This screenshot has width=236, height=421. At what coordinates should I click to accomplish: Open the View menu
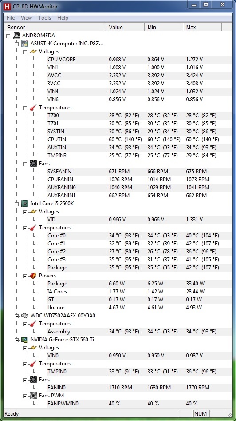tap(26, 18)
